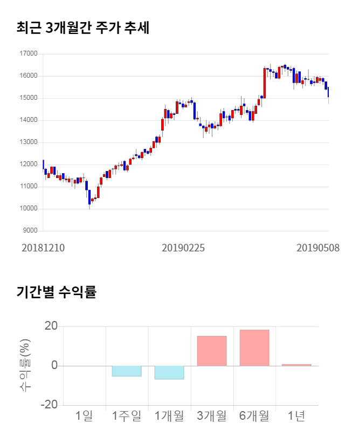Select the 20181210 start date label
345x437 pixels.
(43, 248)
